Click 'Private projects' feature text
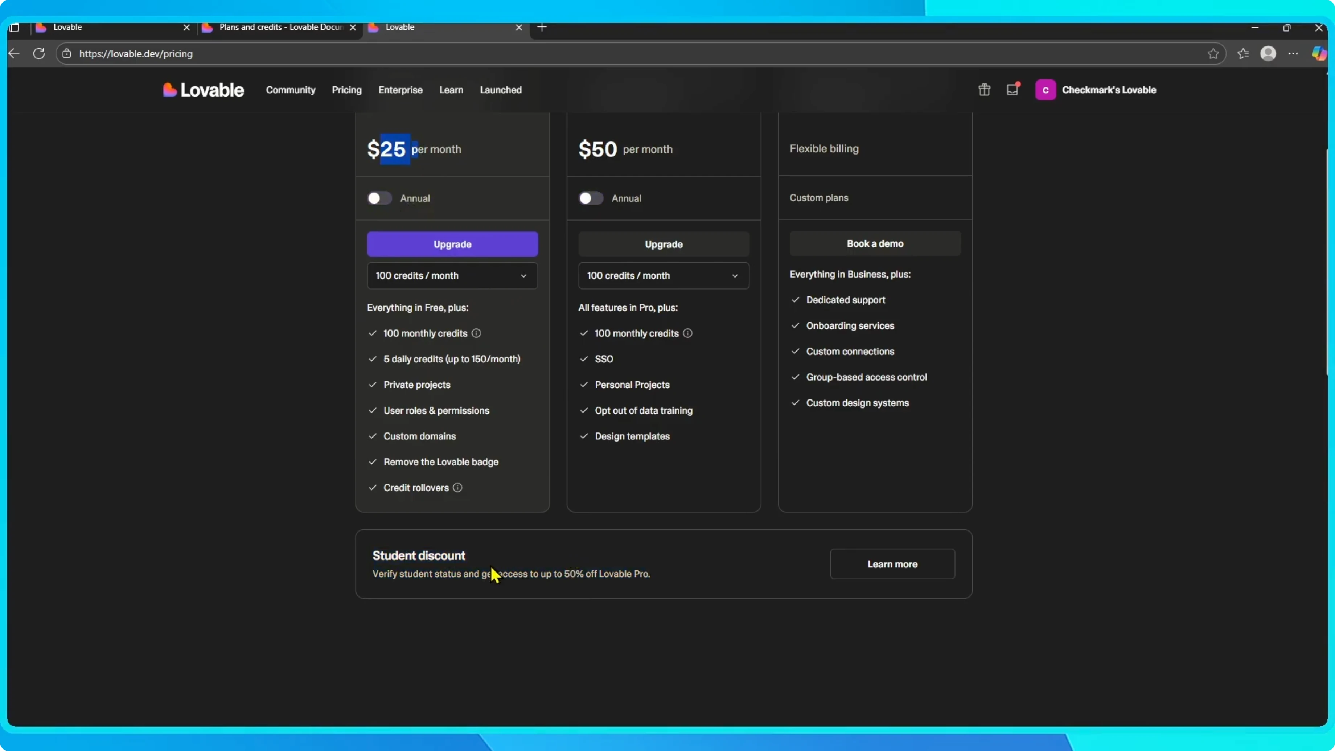The height and width of the screenshot is (751, 1335). click(x=417, y=385)
